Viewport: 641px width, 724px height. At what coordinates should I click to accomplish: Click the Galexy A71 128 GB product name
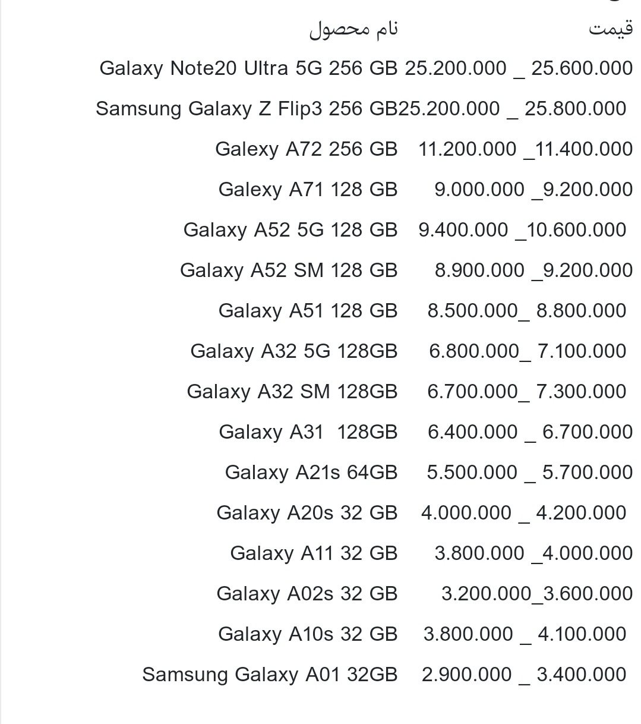point(308,190)
